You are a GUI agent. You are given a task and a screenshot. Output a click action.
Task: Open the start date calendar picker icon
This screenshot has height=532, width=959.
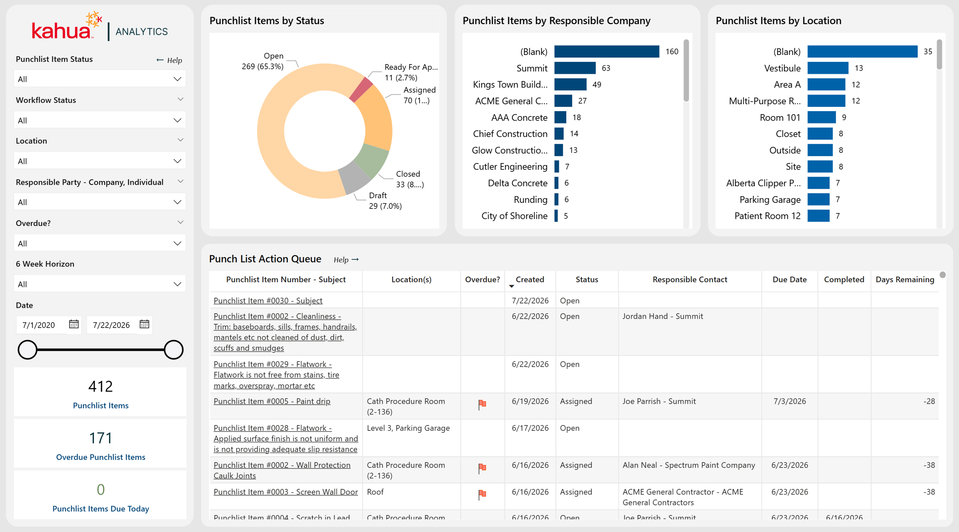[74, 324]
